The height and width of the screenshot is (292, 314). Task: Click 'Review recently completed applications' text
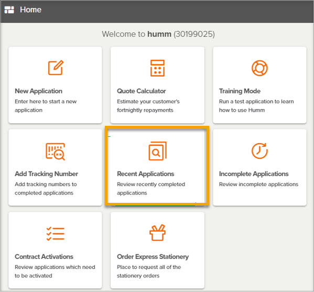coord(151,188)
